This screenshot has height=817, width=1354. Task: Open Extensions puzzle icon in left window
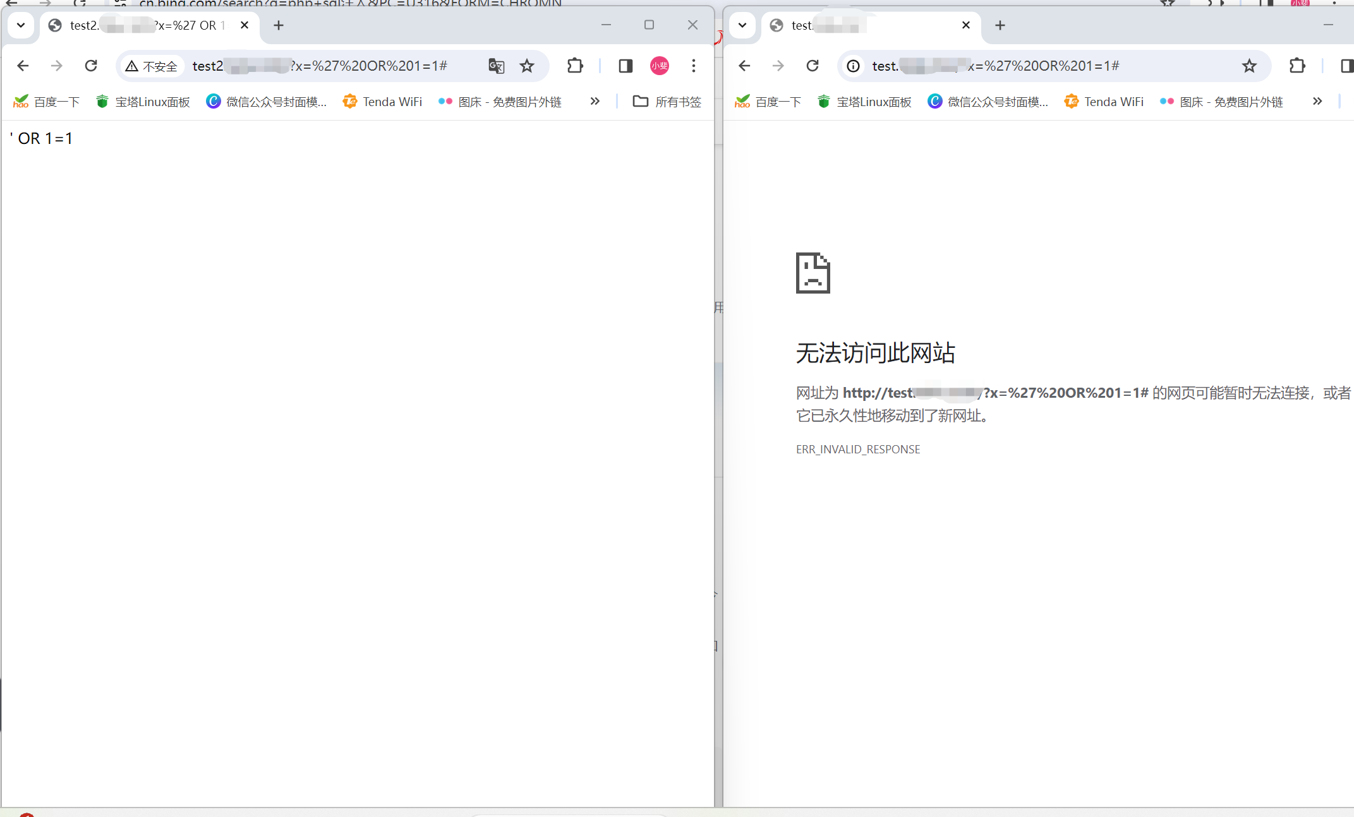click(x=575, y=66)
